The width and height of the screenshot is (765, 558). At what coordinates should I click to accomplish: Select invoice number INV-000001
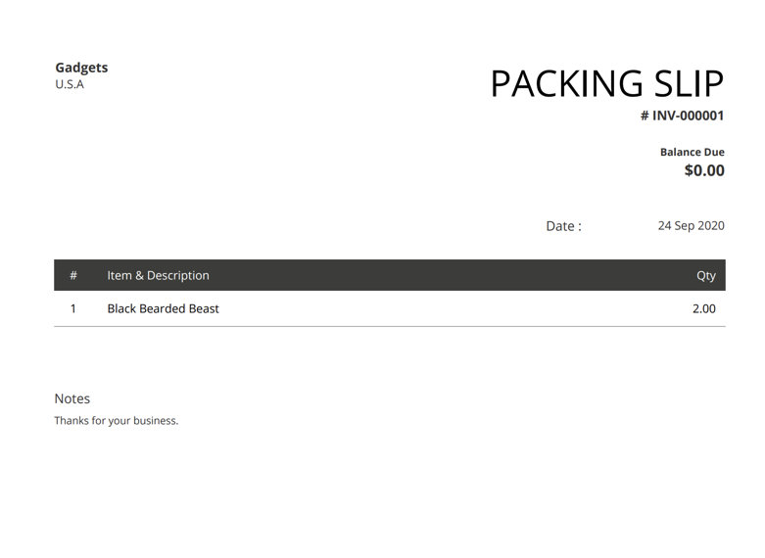[688, 116]
